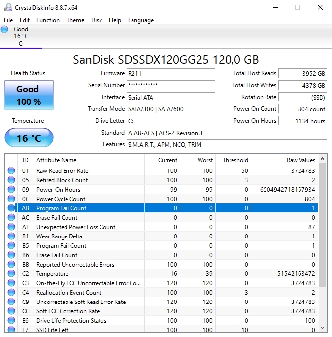Click status orb for Reported Uncorrectable Errors

(x=11, y=264)
